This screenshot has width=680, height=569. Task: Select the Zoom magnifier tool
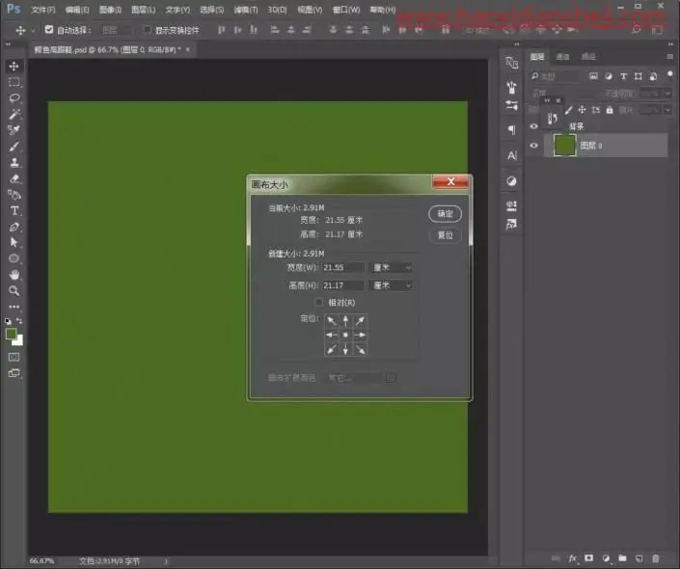point(14,290)
